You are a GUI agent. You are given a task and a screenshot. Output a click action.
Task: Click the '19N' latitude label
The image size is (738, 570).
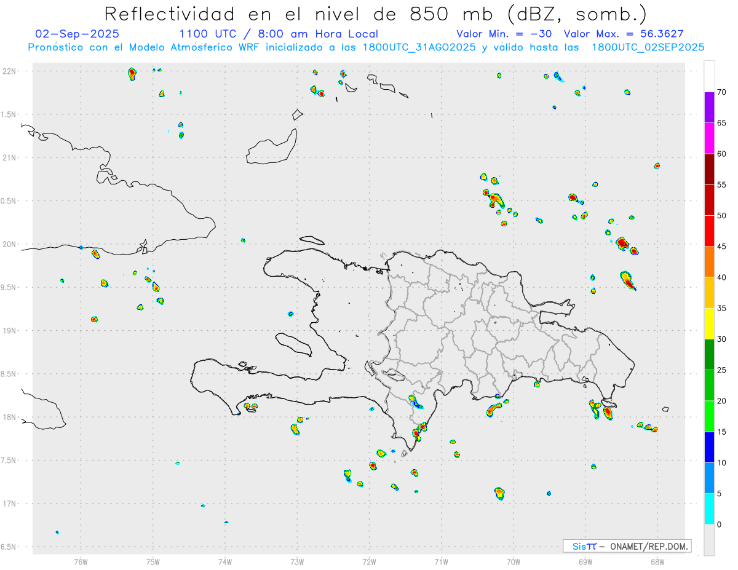10,331
